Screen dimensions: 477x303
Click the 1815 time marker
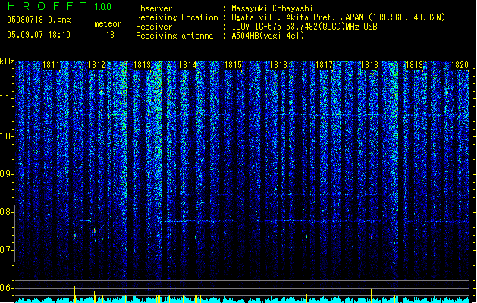tap(233, 65)
